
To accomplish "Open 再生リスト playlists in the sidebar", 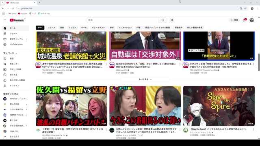I will coord(15,64).
